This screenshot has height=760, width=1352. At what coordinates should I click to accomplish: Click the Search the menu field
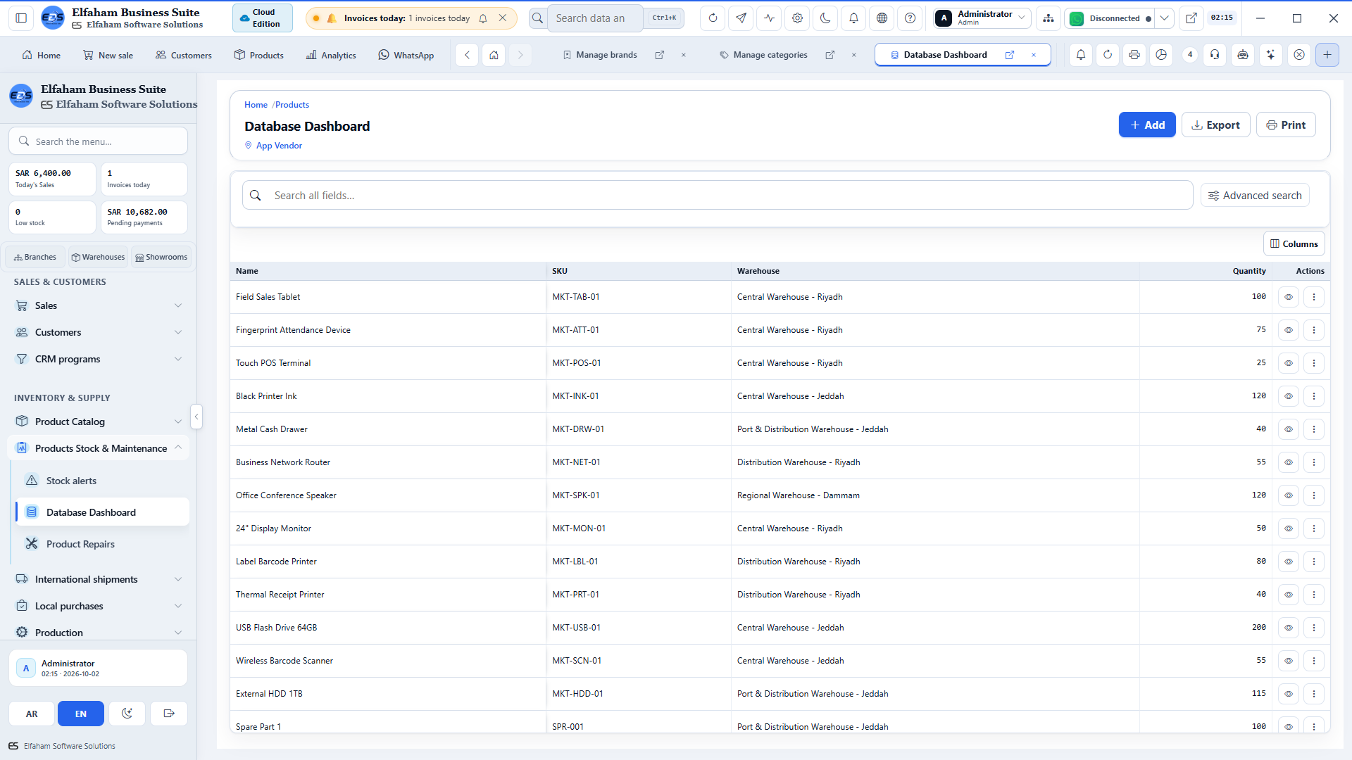click(99, 141)
